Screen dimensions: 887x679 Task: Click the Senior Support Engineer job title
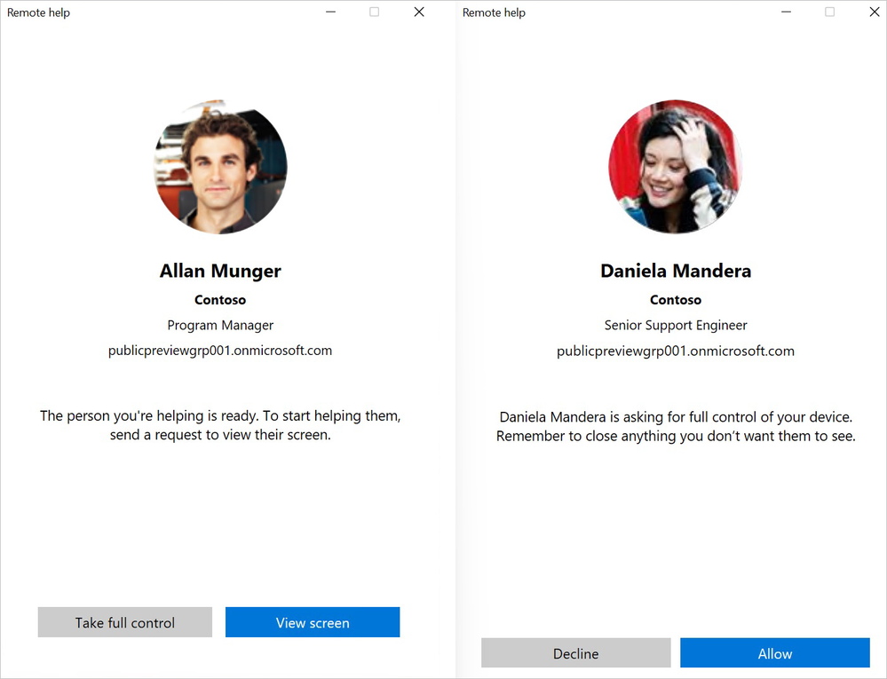(676, 325)
